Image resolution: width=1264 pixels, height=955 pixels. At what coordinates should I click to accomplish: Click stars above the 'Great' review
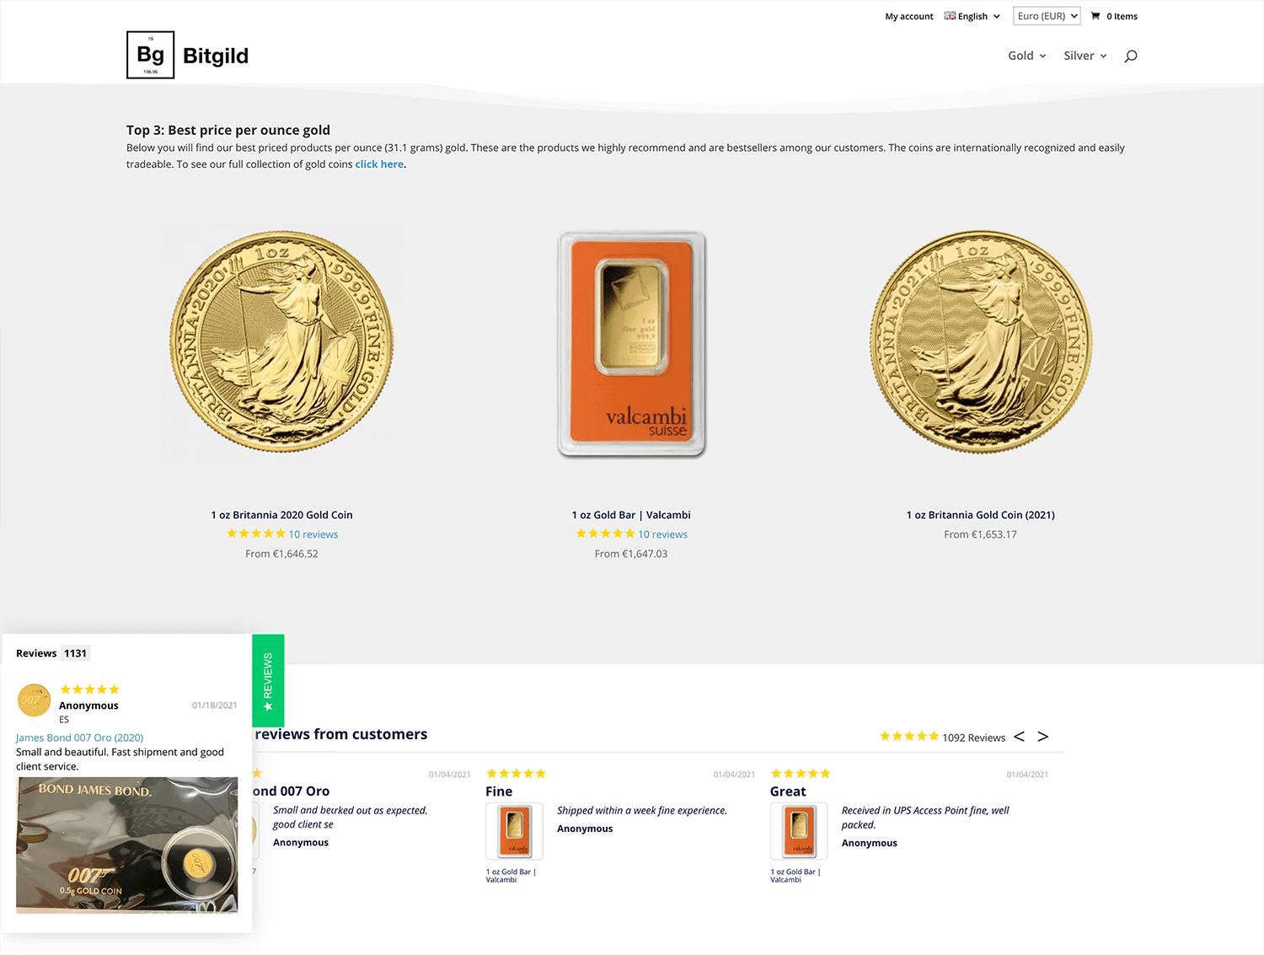click(x=801, y=774)
